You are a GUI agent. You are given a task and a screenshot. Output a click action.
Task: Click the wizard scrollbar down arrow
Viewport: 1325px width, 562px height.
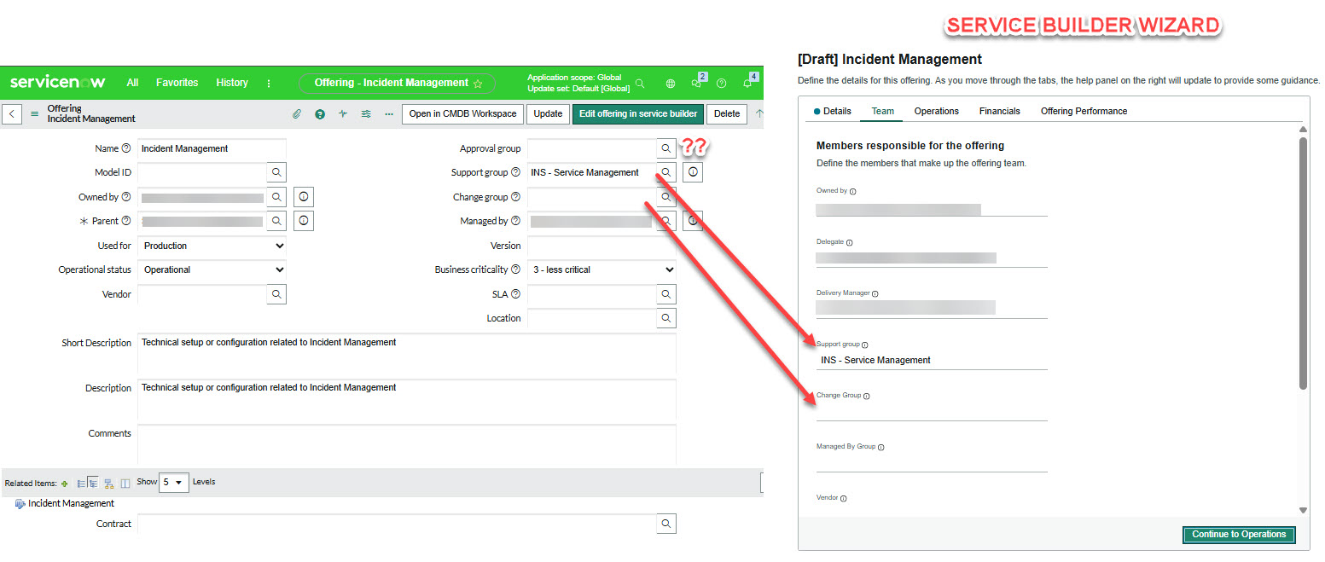coord(1303,510)
